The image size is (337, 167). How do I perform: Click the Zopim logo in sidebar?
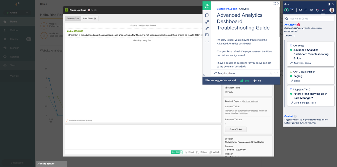pyautogui.click(x=17, y=4)
